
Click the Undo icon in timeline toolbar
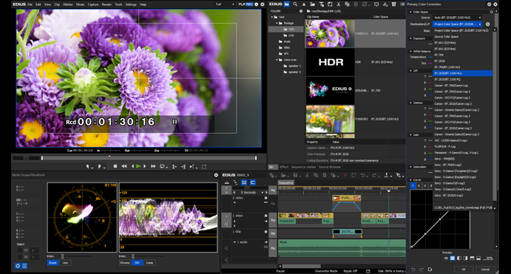click(362, 175)
